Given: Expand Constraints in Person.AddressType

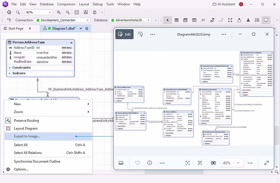Looking at the screenshot, I should point(10,68).
